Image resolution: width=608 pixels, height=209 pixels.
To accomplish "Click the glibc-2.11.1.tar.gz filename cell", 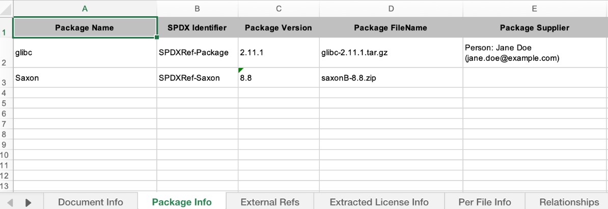I will [x=391, y=53].
